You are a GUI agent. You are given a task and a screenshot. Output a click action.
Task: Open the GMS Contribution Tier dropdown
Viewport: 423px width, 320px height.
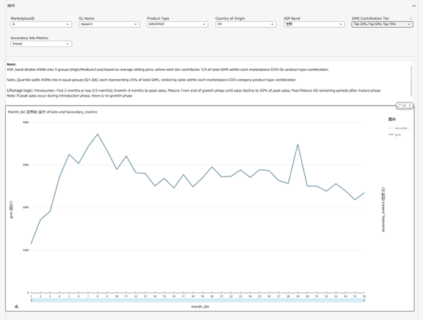(383, 24)
